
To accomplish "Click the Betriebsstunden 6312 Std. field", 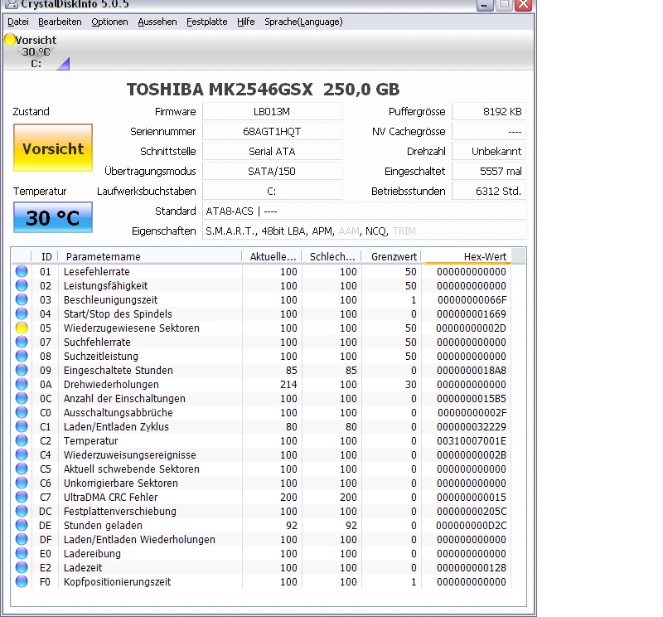I will click(489, 192).
